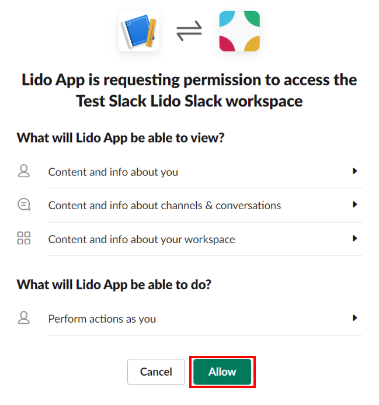The width and height of the screenshot is (379, 405).
Task: Click the person icon beside Perform actions as you
Action: click(x=24, y=318)
